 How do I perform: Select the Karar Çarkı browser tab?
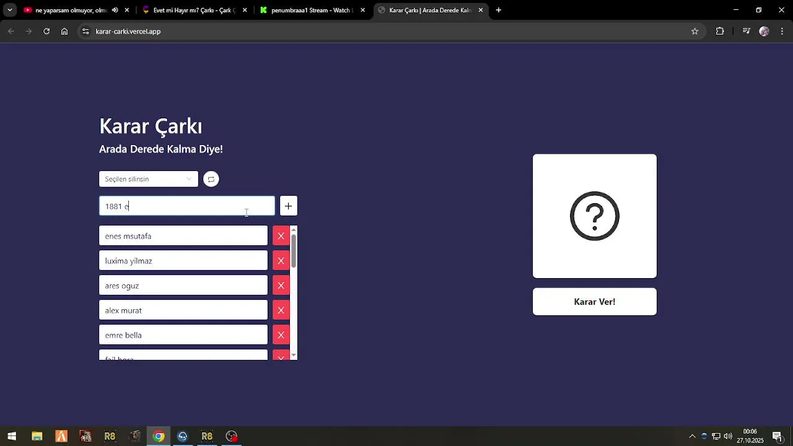click(430, 10)
